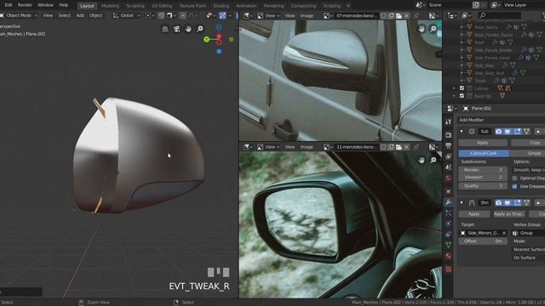
Task: Open the Global transform orientation dropdown
Action: pos(127,15)
